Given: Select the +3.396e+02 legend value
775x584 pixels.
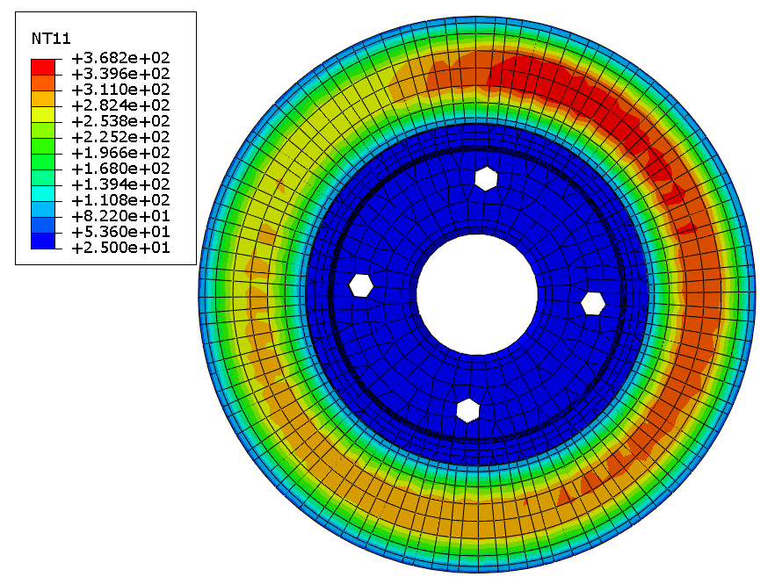Looking at the screenshot, I should [x=120, y=74].
